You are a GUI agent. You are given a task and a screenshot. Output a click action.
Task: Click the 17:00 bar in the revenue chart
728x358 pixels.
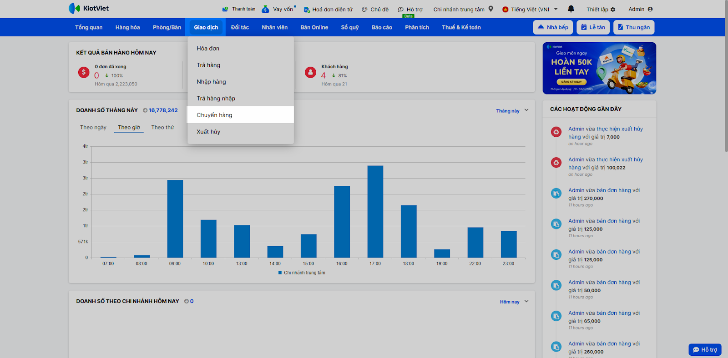[375, 212]
